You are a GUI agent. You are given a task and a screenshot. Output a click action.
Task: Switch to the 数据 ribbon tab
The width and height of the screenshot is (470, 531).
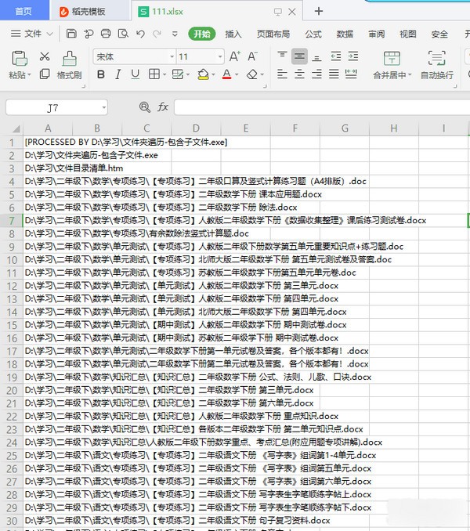tap(345, 34)
